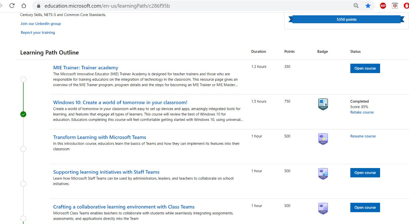Click the zoom icon in the address bar
This screenshot has height=224, width=409.
tap(356, 6)
